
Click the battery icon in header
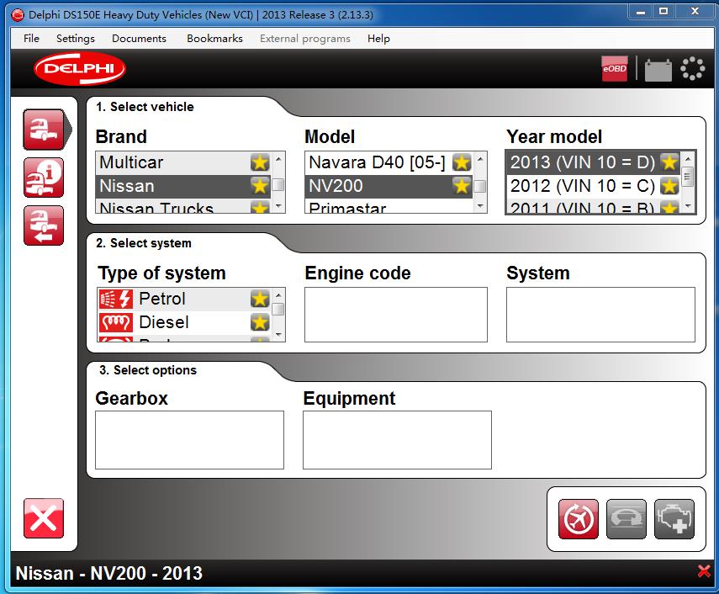tap(658, 70)
